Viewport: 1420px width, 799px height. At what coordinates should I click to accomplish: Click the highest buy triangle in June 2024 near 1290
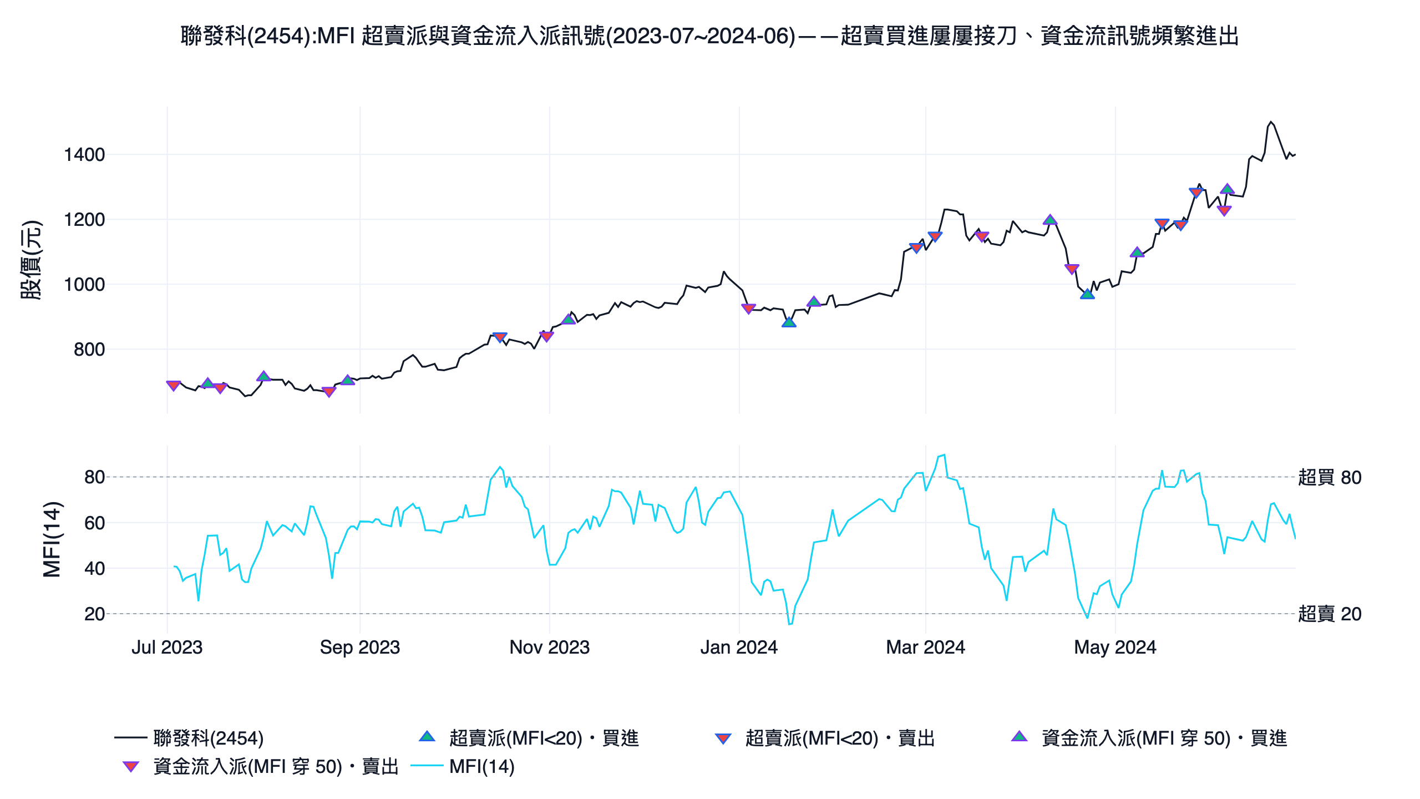[1227, 189]
